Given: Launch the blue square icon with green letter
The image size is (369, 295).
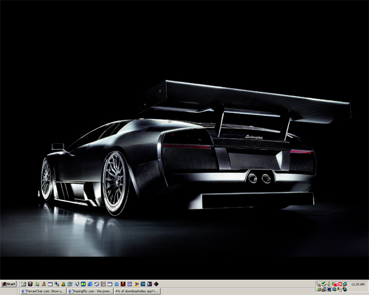Looking at the screenshot, I should (x=83, y=284).
